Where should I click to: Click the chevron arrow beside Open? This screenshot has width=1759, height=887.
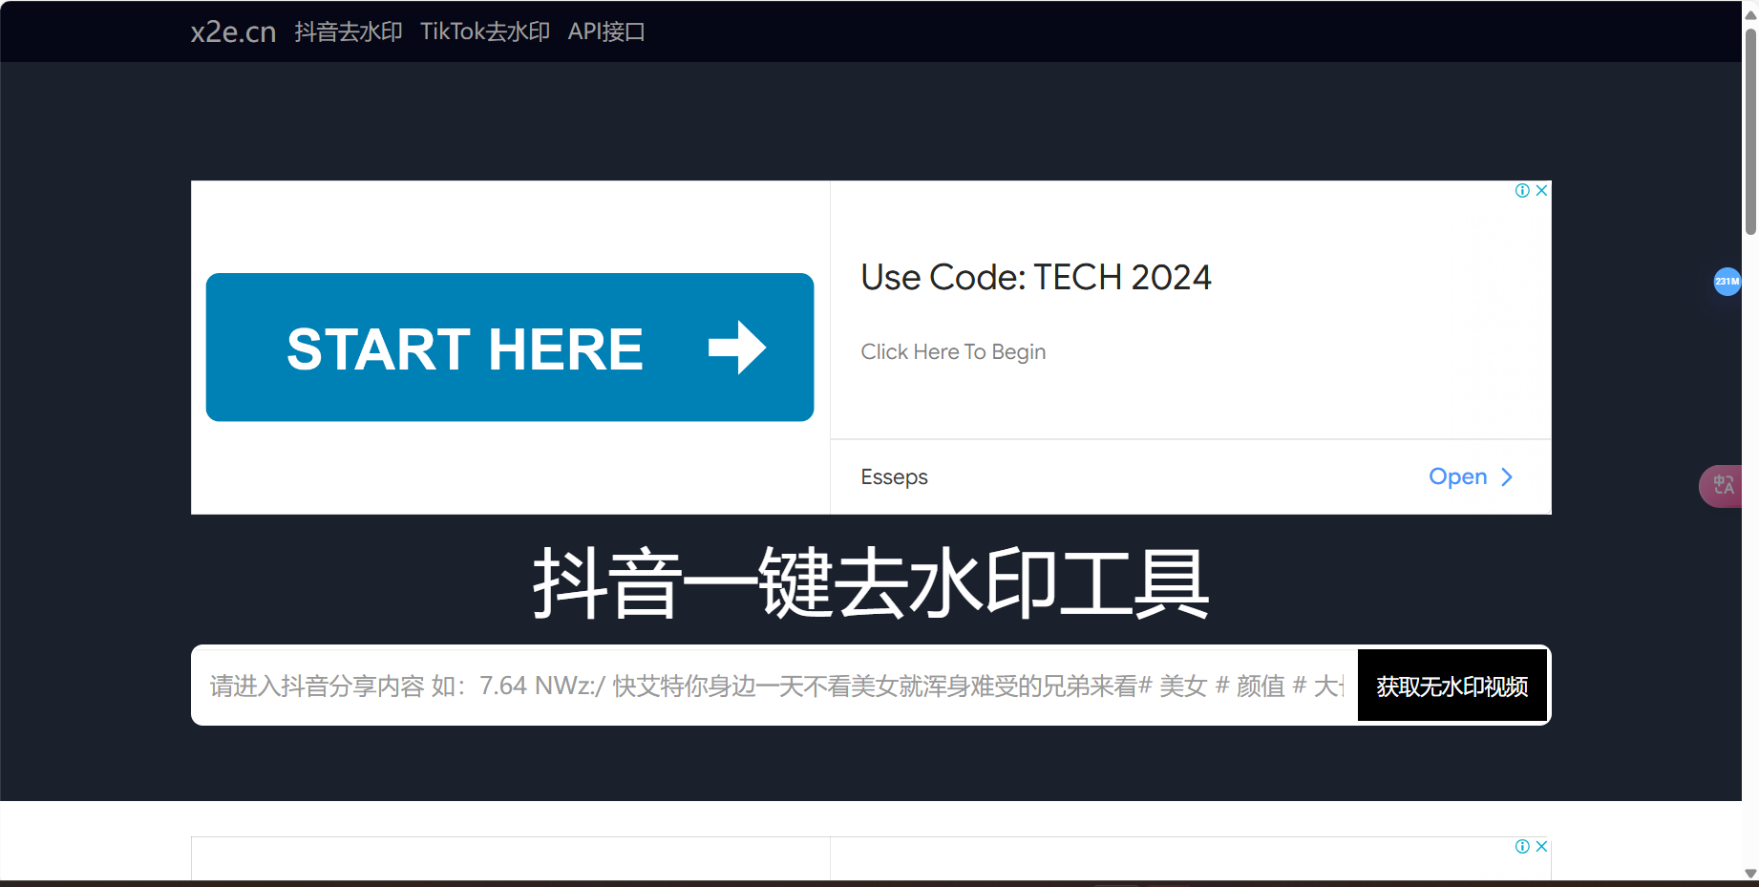click(1507, 477)
